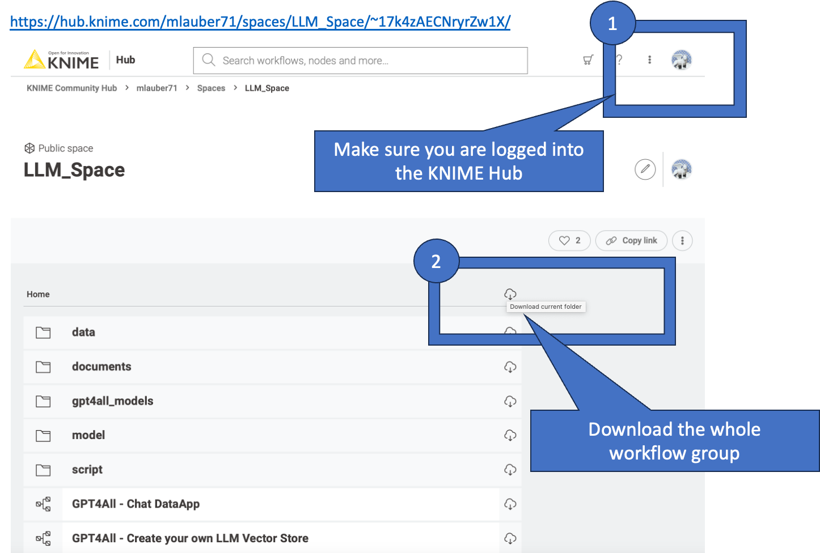
Task: Open the hub.knime.com LLM_Space URL link
Action: (x=260, y=22)
